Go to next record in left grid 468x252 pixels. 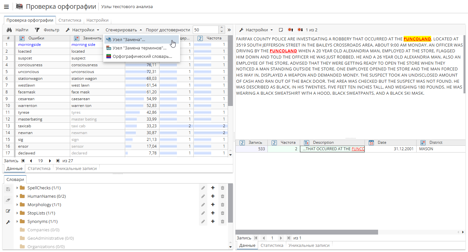(50, 161)
